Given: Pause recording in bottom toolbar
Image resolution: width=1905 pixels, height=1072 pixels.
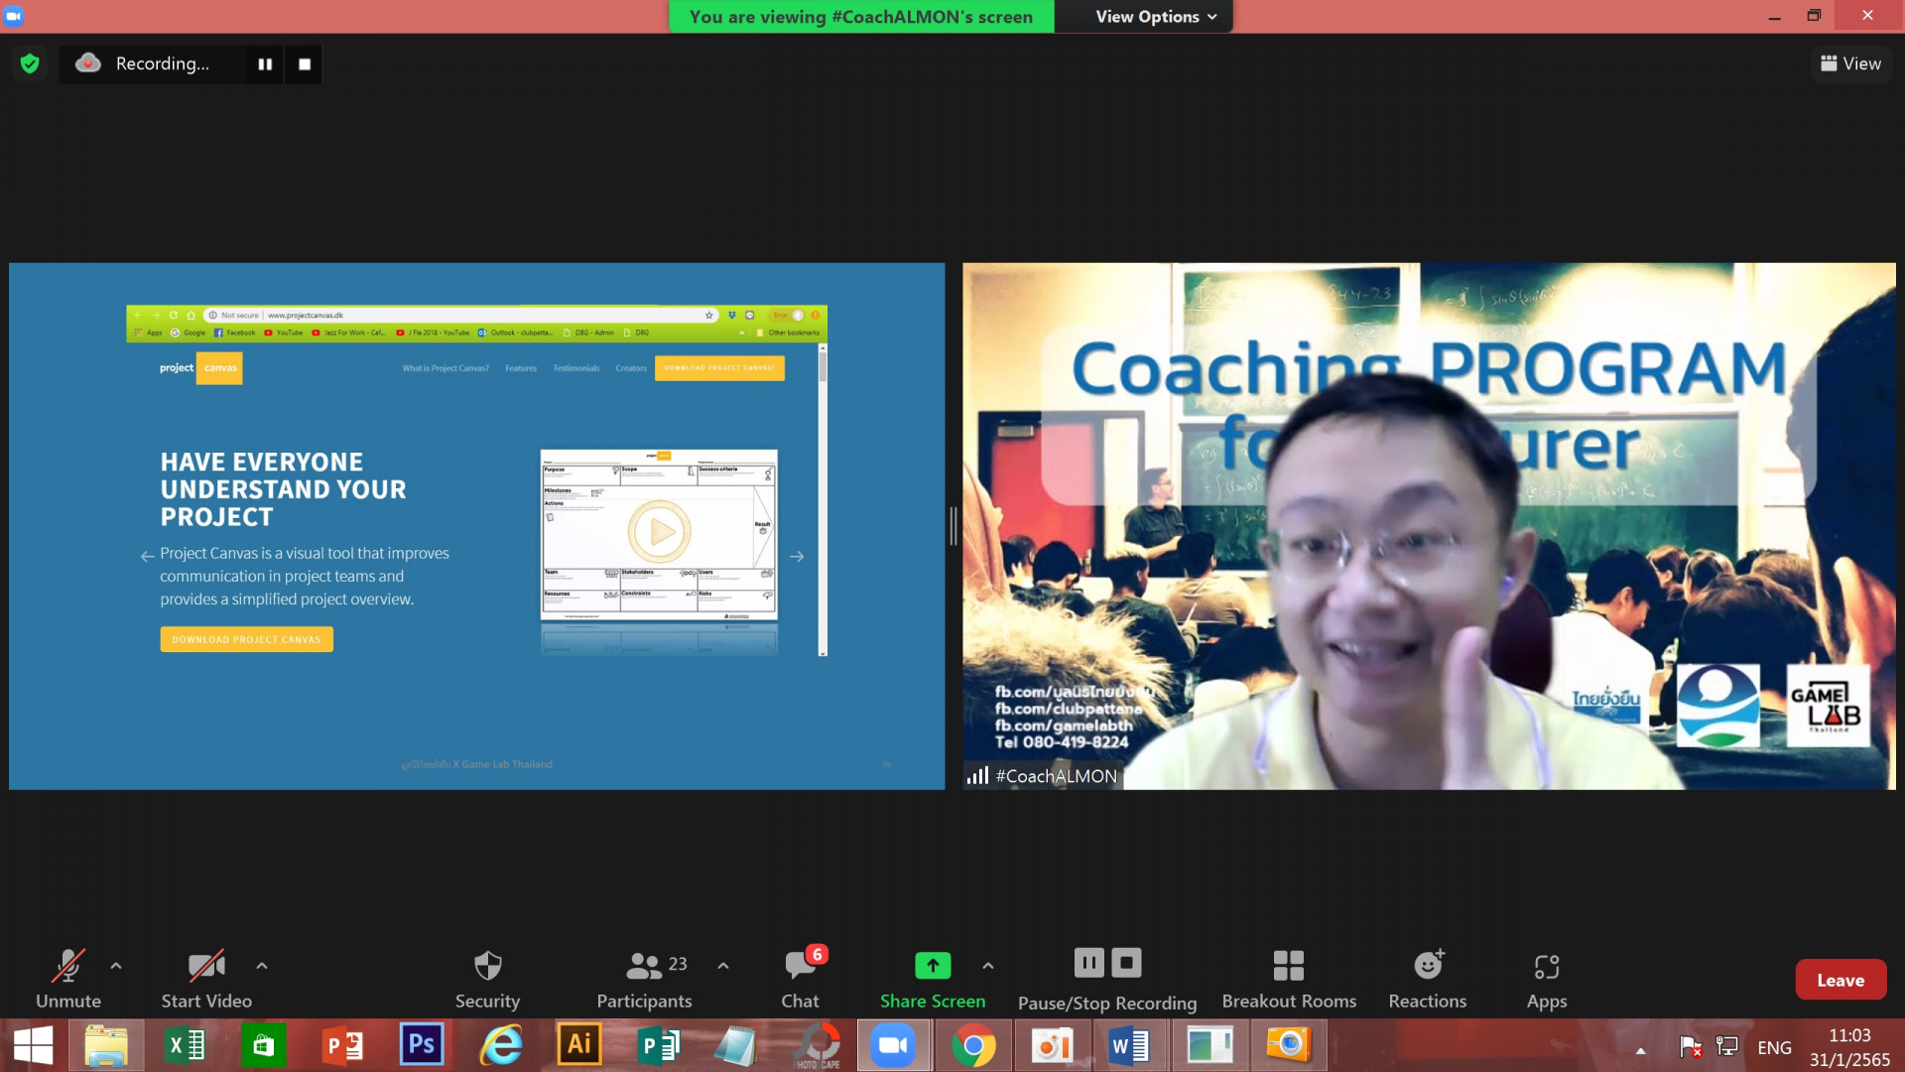Looking at the screenshot, I should (1088, 963).
